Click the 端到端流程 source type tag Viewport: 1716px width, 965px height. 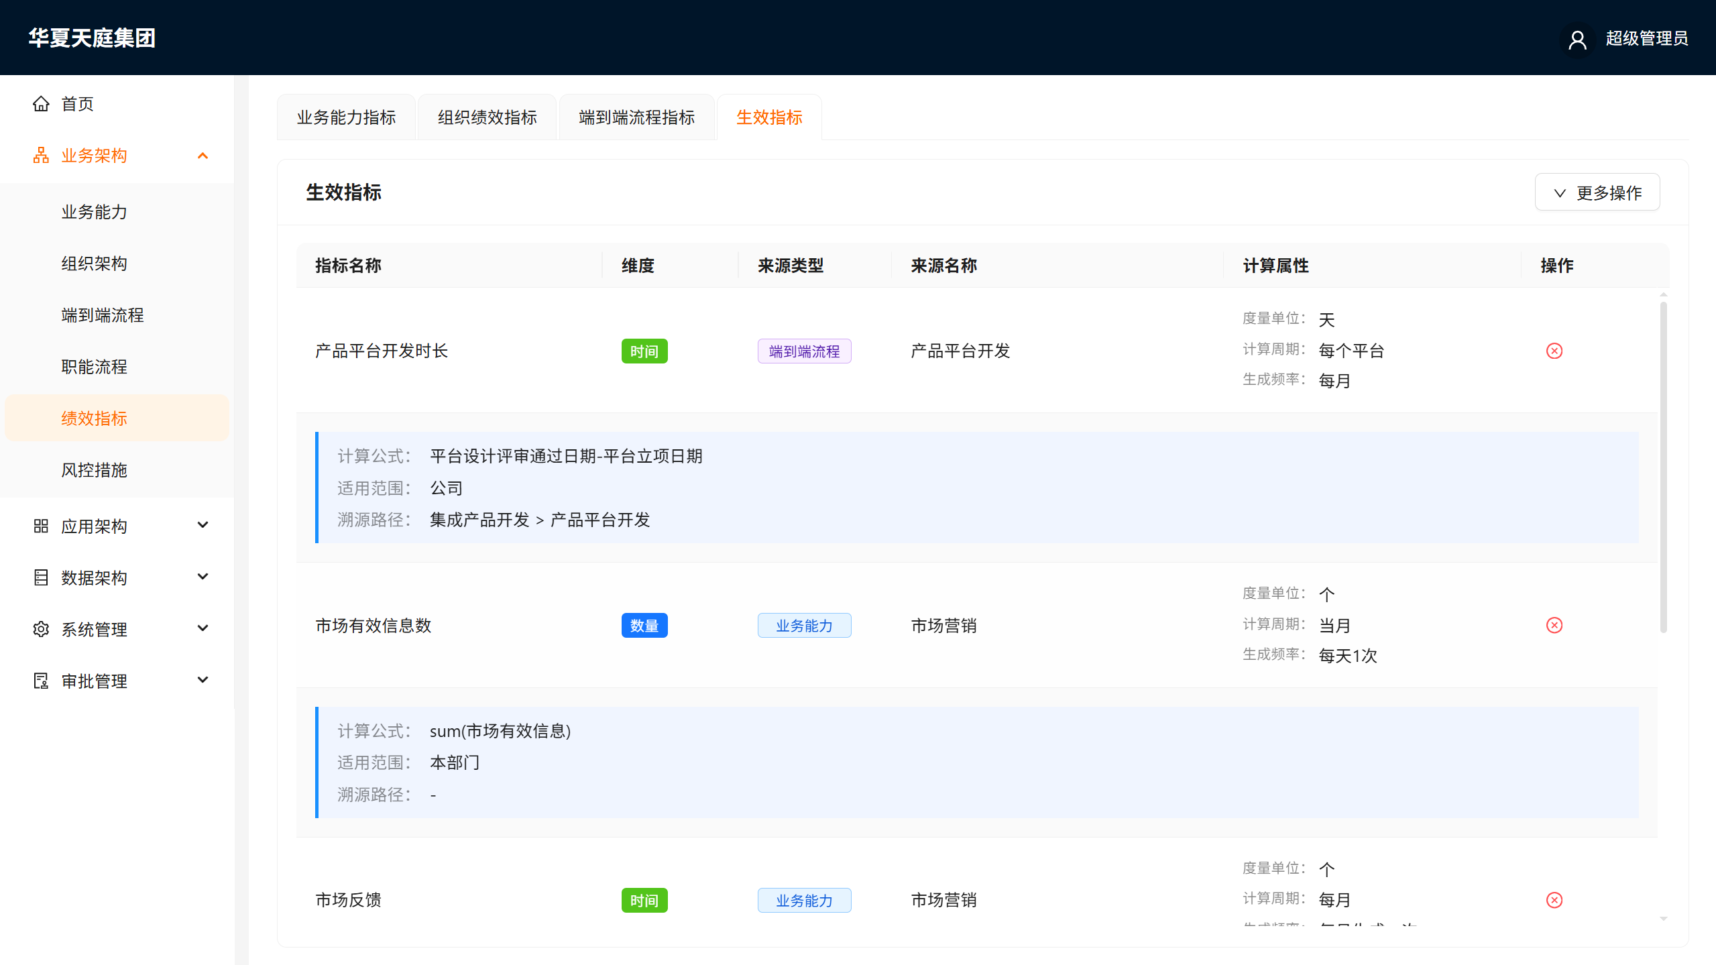[804, 351]
